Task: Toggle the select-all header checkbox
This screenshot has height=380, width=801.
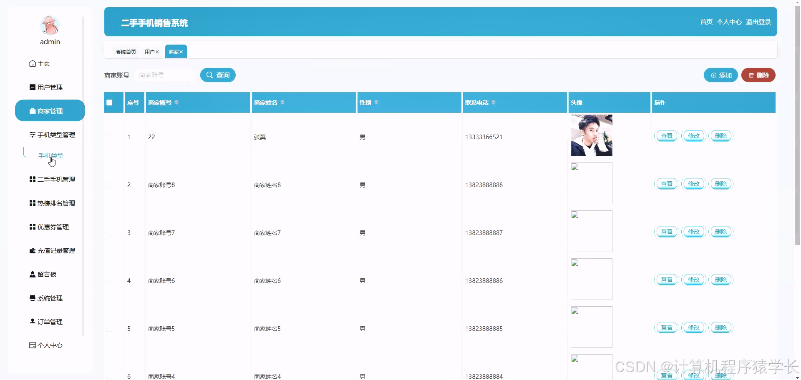Action: pos(109,102)
